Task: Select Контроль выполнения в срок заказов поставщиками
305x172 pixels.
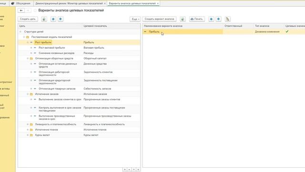Action: [60, 109]
